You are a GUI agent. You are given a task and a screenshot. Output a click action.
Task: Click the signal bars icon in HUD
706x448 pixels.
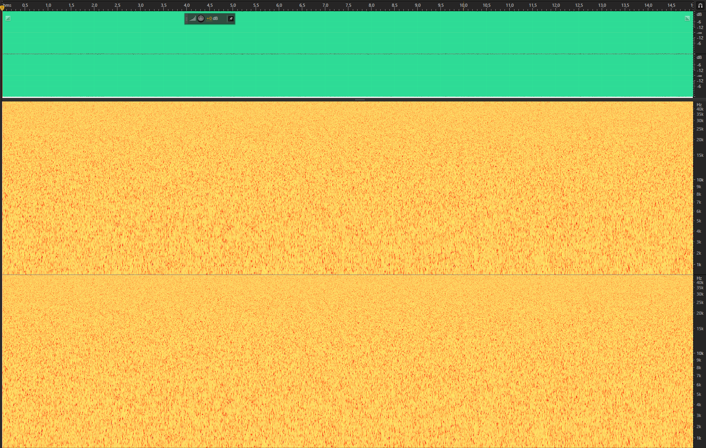click(x=193, y=19)
